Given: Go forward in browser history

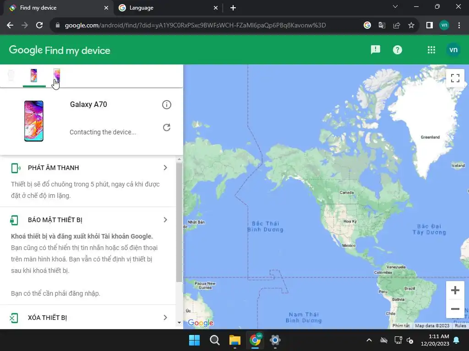Looking at the screenshot, I should pos(25,25).
